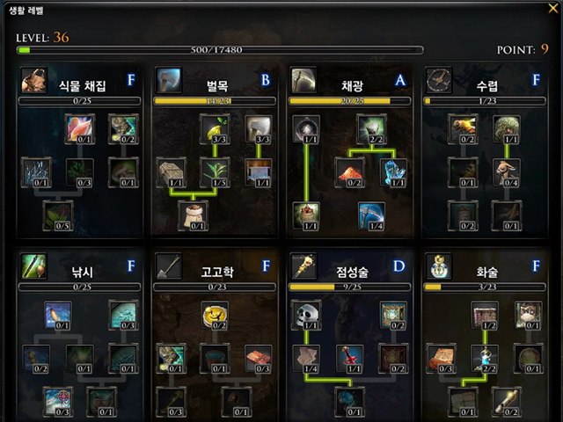Click the main level experience bar 500/17480

coord(220,49)
